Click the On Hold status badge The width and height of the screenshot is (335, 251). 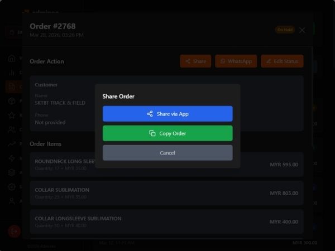pyautogui.click(x=285, y=30)
